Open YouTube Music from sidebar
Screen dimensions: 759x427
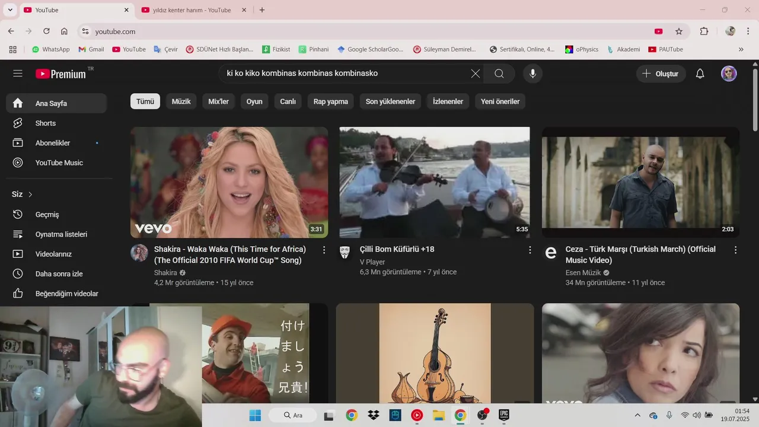point(56,162)
